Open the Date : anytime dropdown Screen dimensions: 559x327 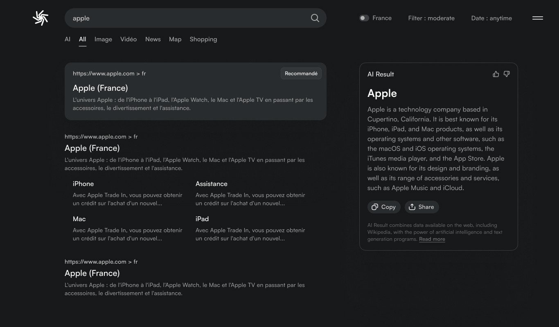pos(491,18)
